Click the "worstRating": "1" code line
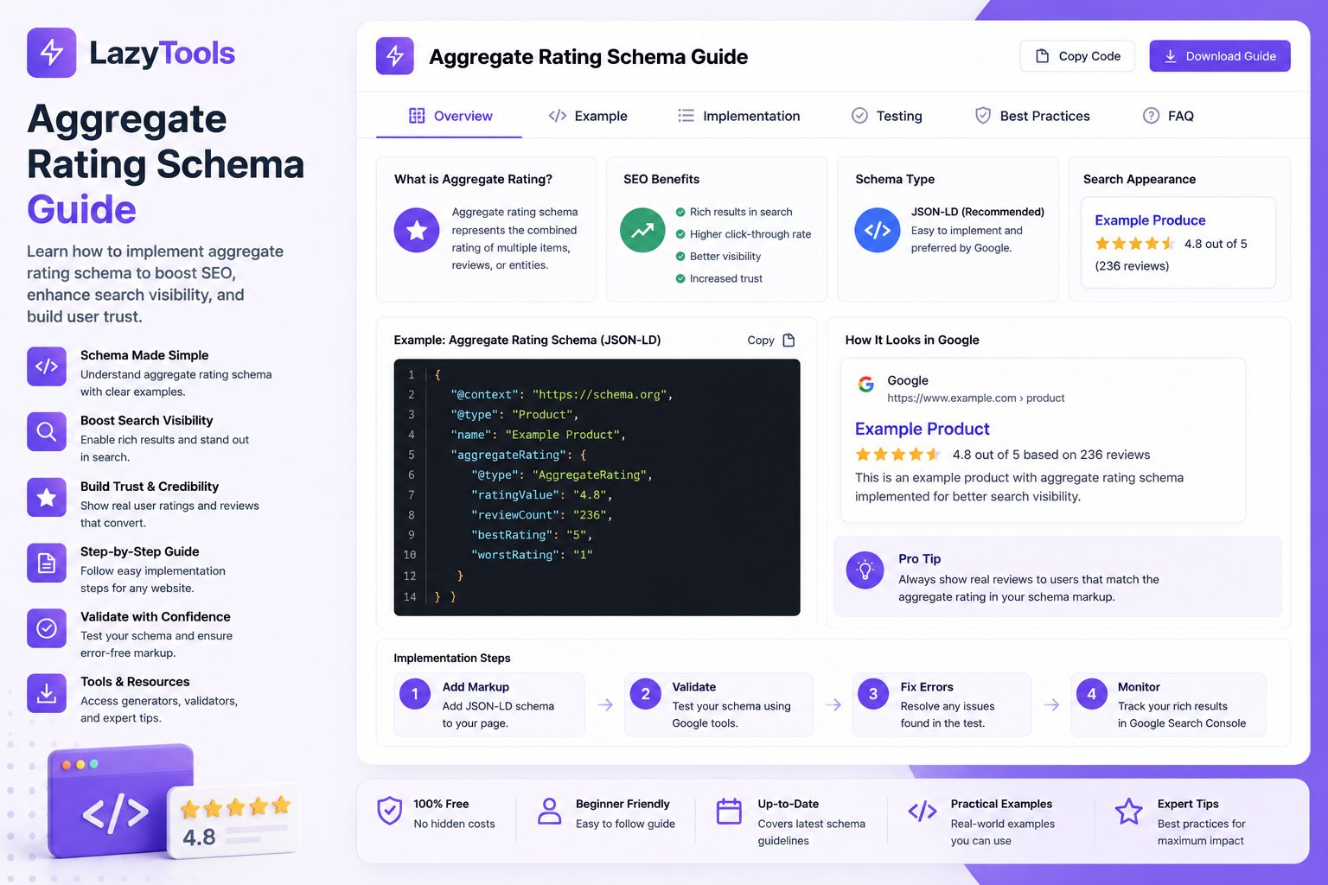Viewport: 1328px width, 885px height. pos(532,555)
